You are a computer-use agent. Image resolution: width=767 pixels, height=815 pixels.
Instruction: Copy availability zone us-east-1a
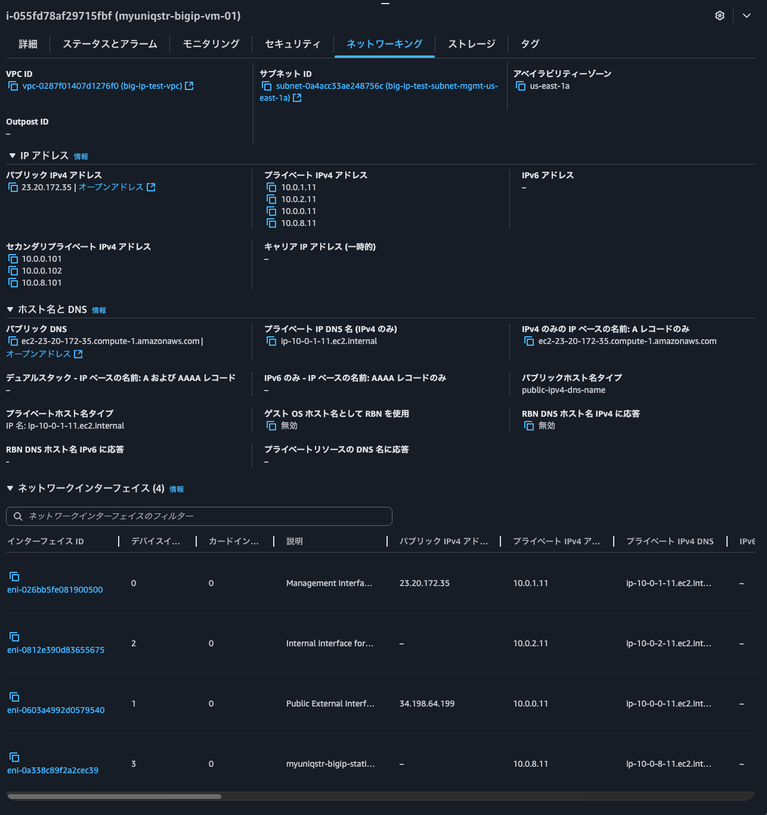pos(521,86)
